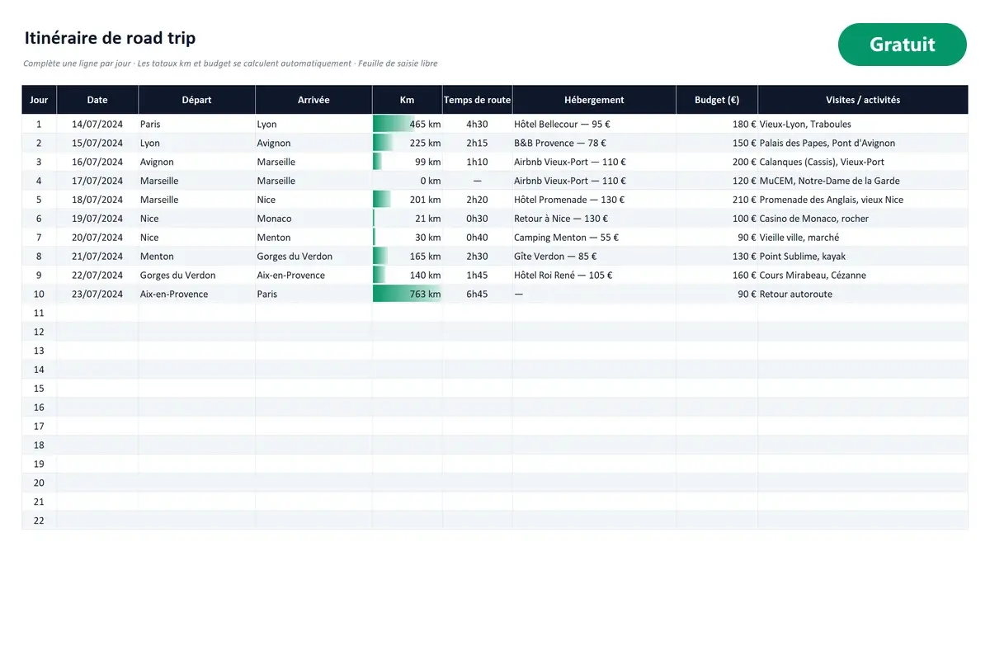Click the Retour autoroute cell

(x=863, y=295)
